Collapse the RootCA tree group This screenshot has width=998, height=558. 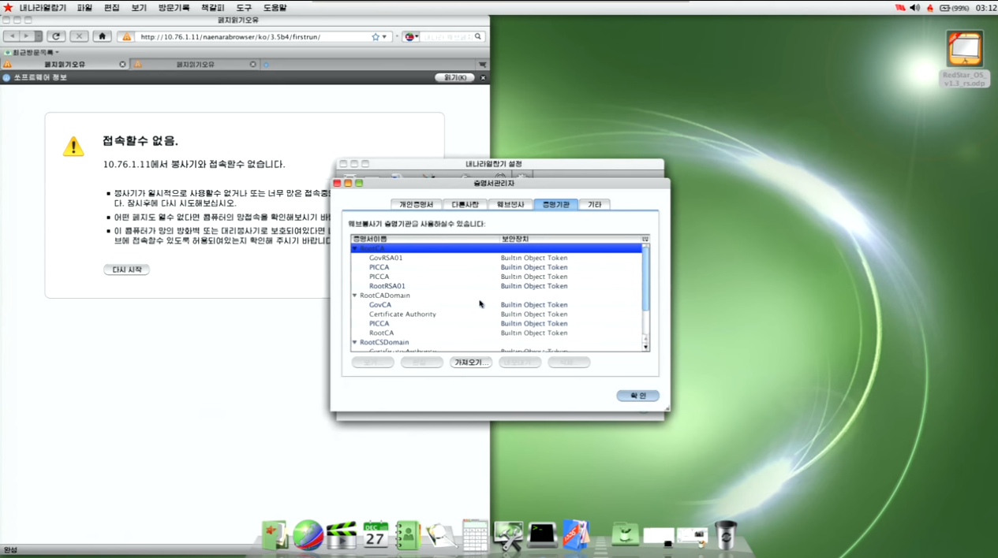[355, 248]
